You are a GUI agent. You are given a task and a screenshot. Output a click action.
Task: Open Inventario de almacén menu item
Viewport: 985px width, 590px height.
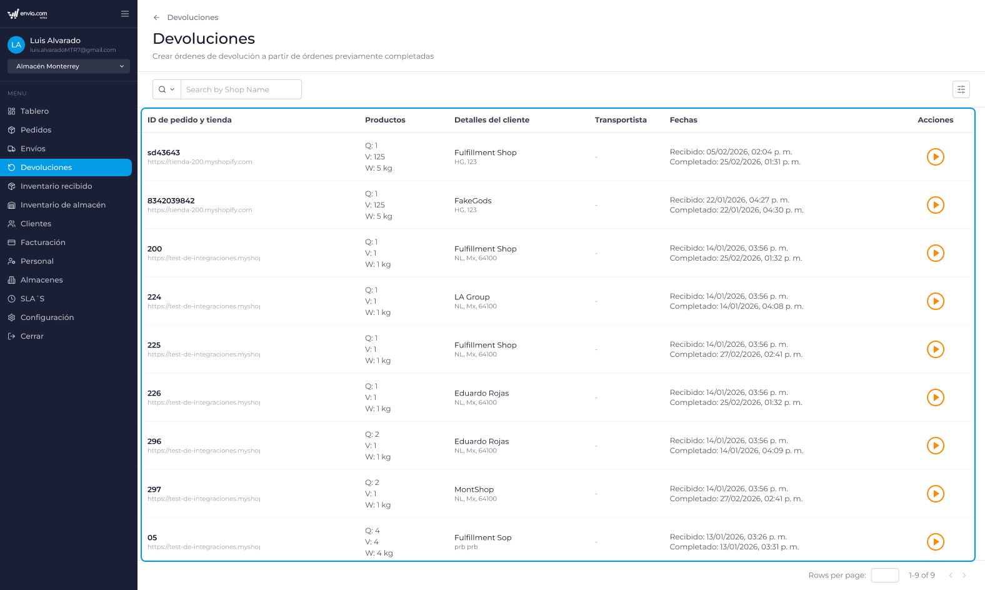[x=62, y=205]
